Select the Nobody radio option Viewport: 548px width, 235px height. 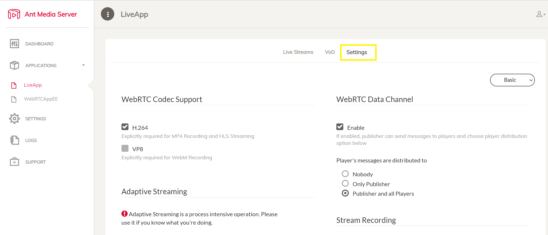(x=345, y=174)
